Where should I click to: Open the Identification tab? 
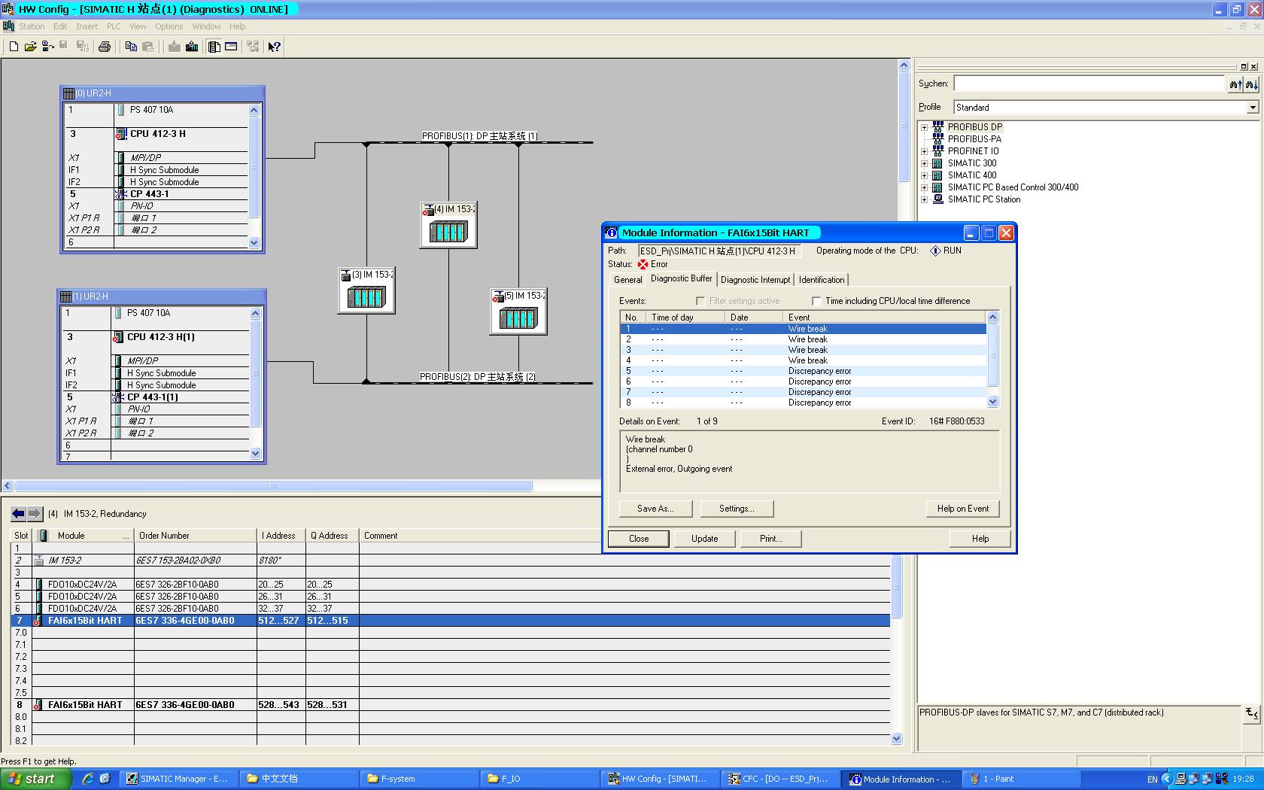[821, 280]
